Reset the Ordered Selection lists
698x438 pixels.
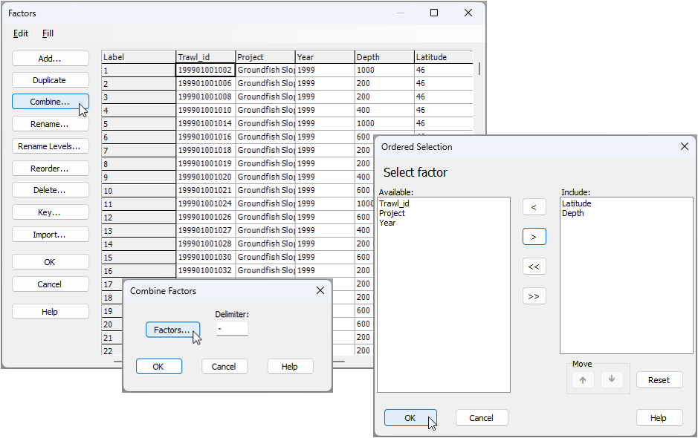[659, 379]
